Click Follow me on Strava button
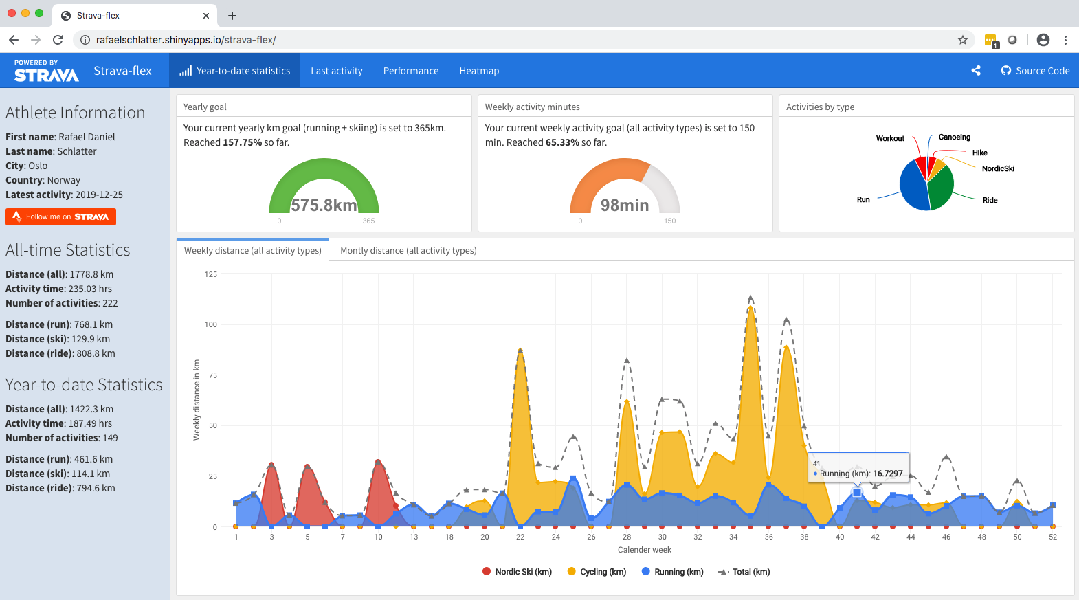Screen dimensions: 1079x600 pos(60,216)
